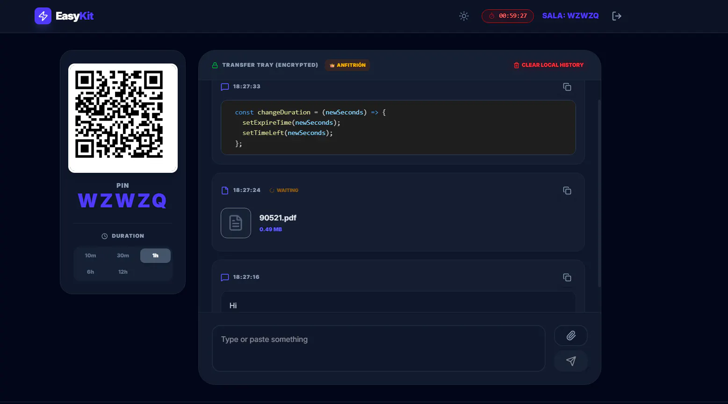Set duration to 12h
Viewport: 728px width, 404px height.
[x=123, y=272]
